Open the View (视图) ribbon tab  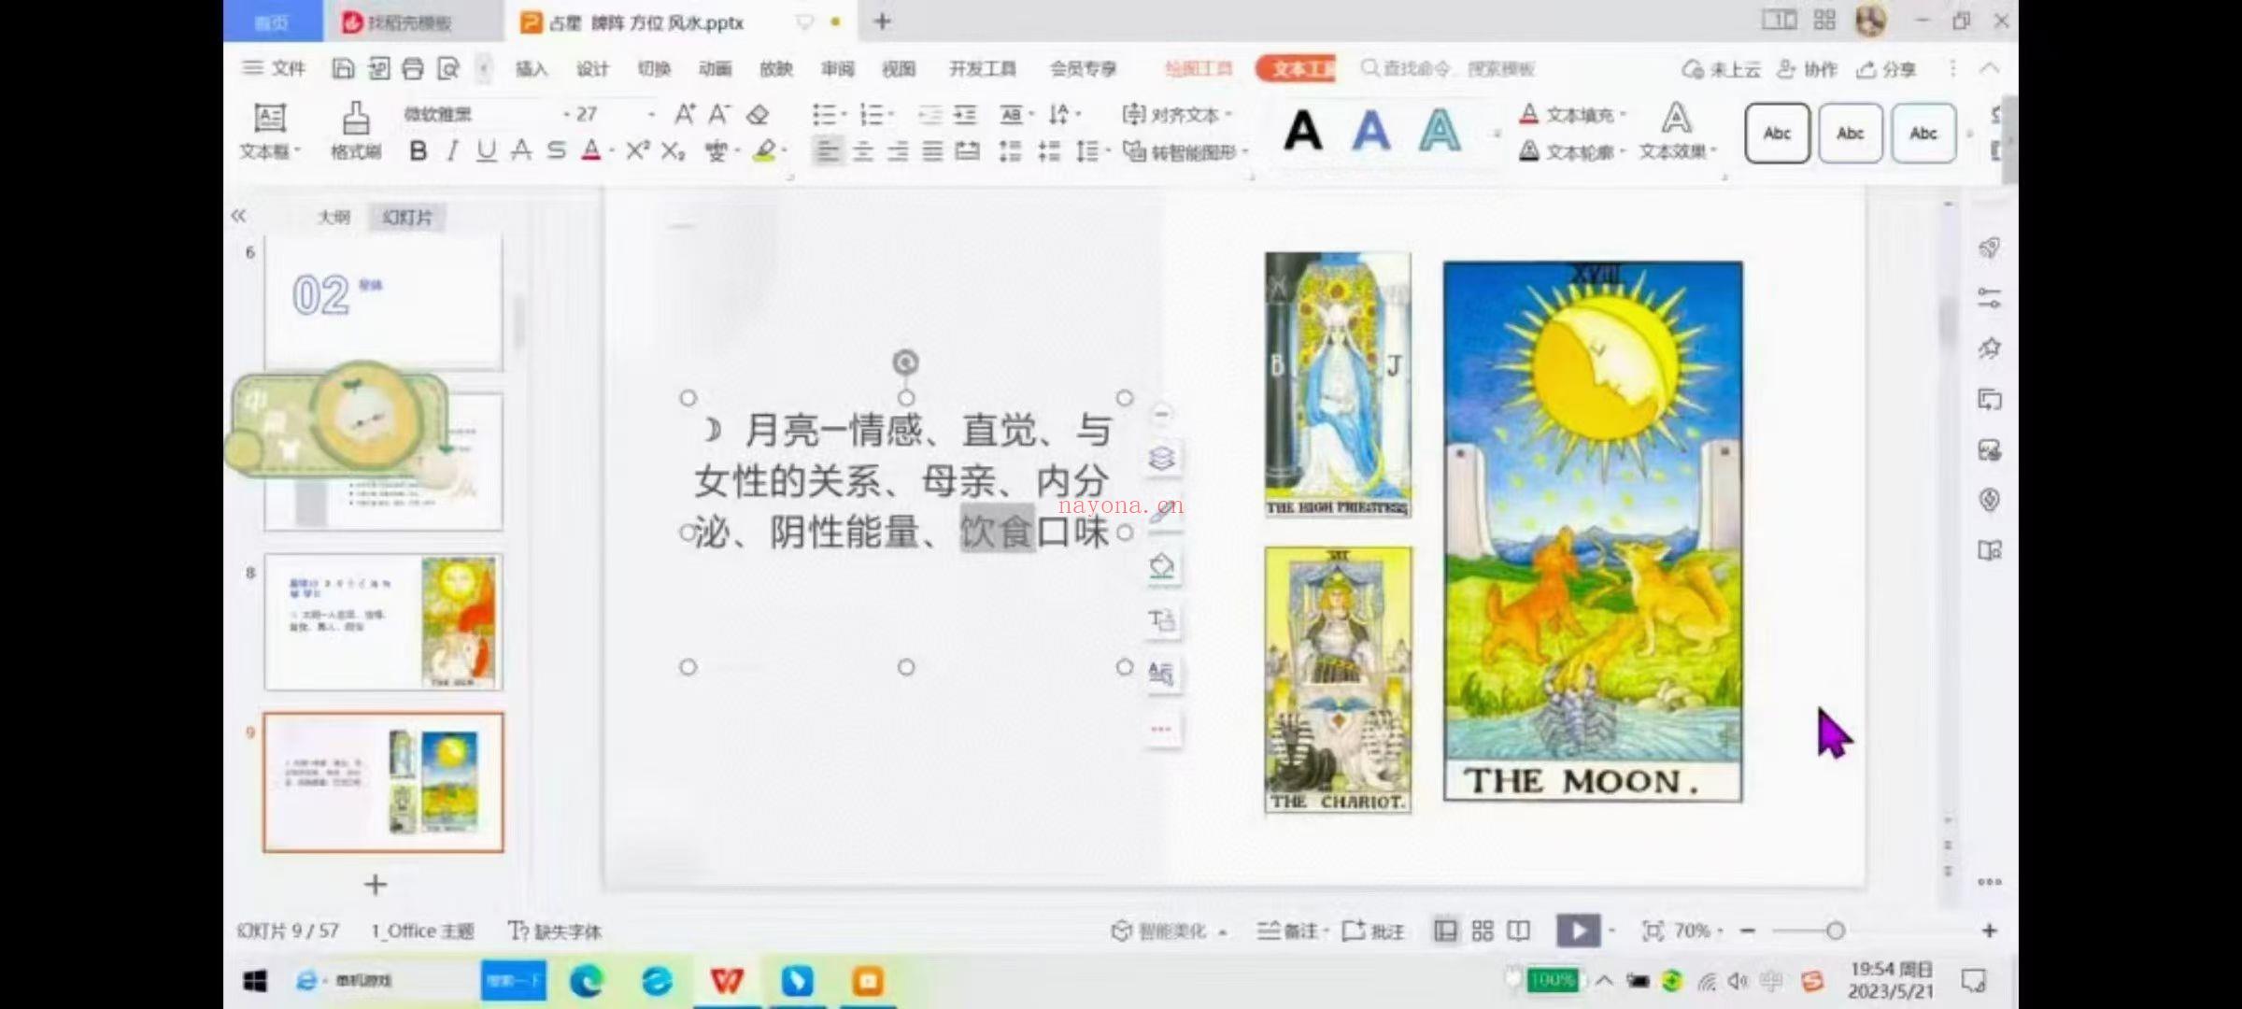[x=899, y=69]
